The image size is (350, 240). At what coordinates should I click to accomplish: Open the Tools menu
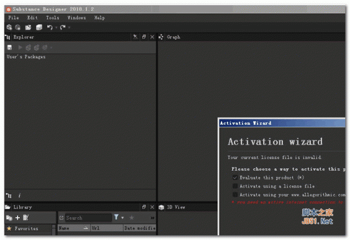coord(52,17)
